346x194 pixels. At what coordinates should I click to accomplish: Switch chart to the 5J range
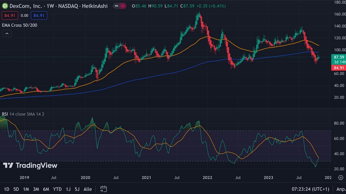(77, 189)
